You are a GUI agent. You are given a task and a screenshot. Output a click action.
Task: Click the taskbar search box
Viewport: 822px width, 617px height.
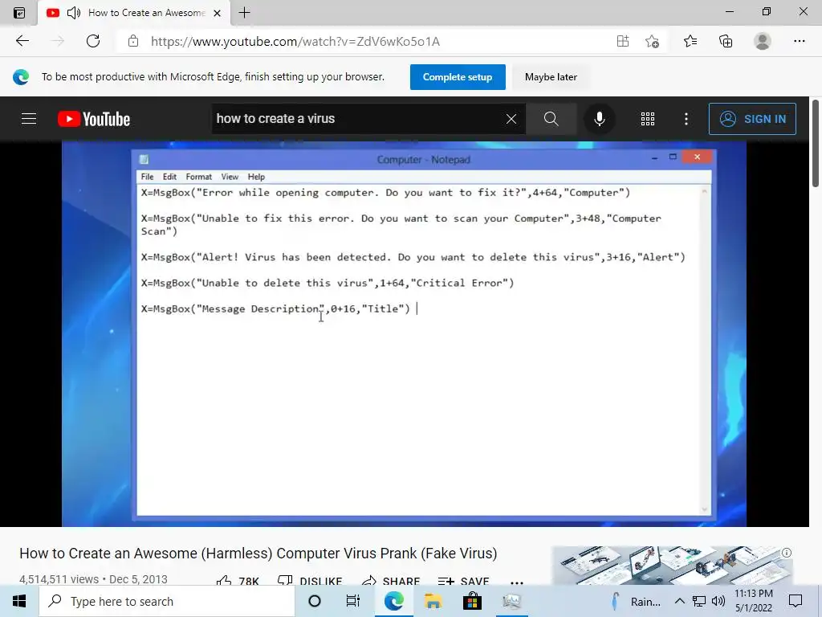coord(167,601)
